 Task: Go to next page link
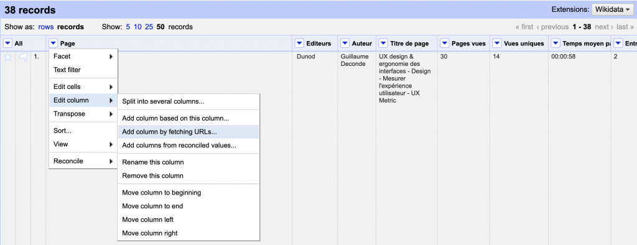pos(604,27)
